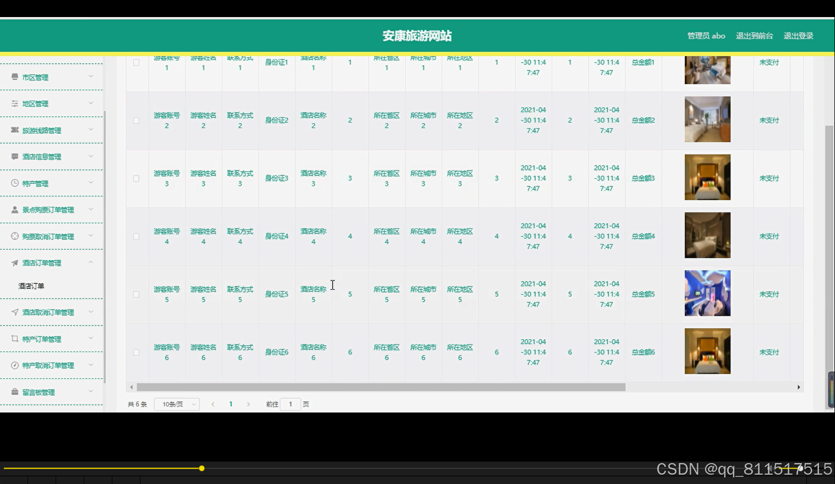Expand 旅游线路管理 menu chevron
The width and height of the screenshot is (835, 484).
tap(91, 129)
